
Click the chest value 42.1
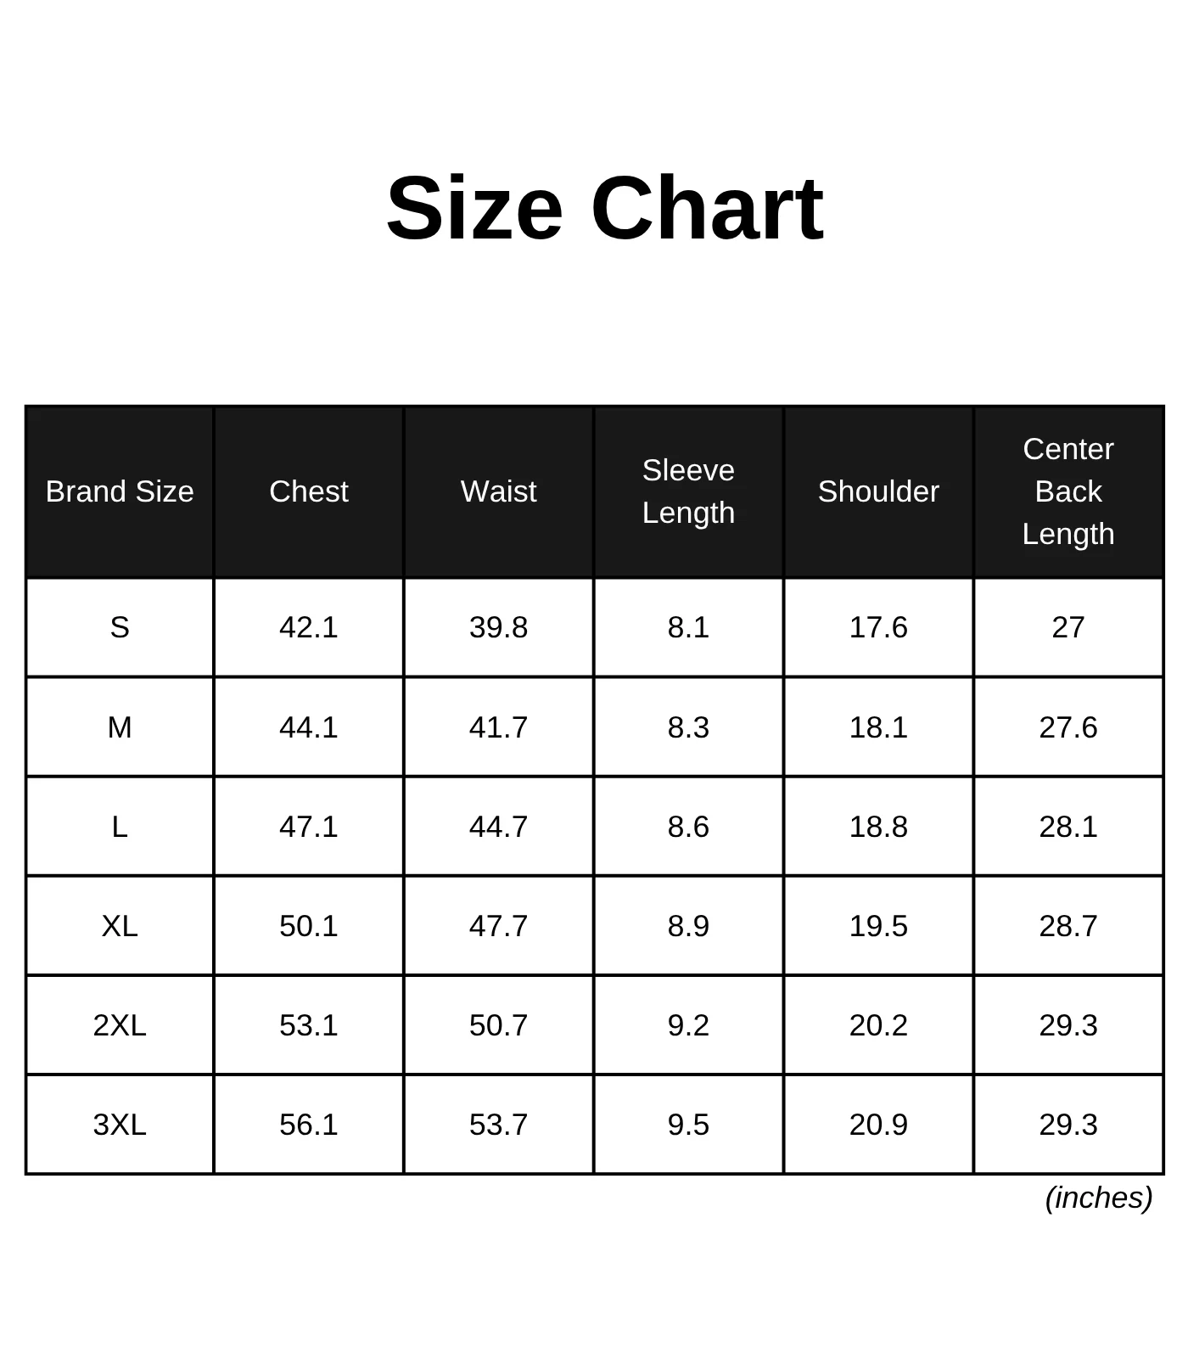[x=309, y=627]
